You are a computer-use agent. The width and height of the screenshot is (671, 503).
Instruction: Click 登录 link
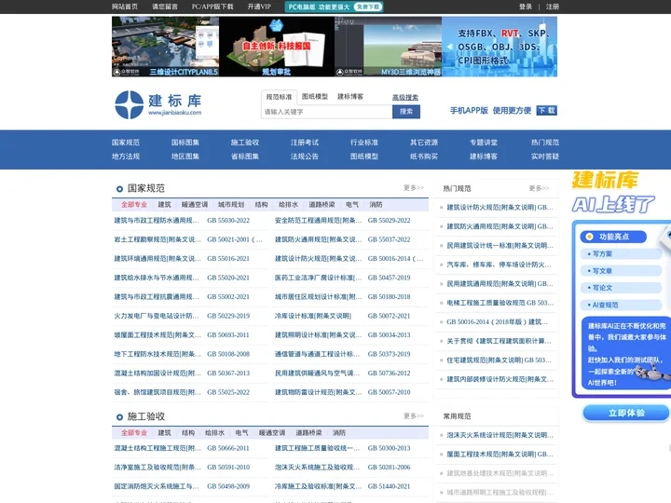(526, 7)
